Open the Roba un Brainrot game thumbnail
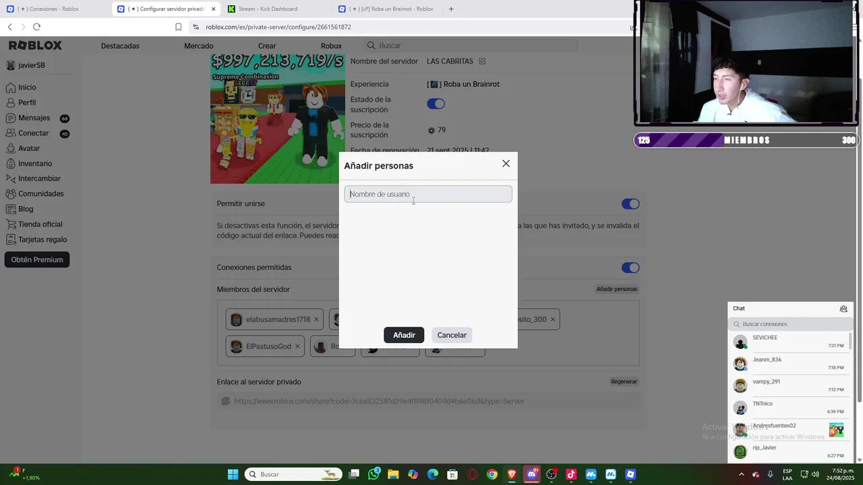 click(x=278, y=119)
